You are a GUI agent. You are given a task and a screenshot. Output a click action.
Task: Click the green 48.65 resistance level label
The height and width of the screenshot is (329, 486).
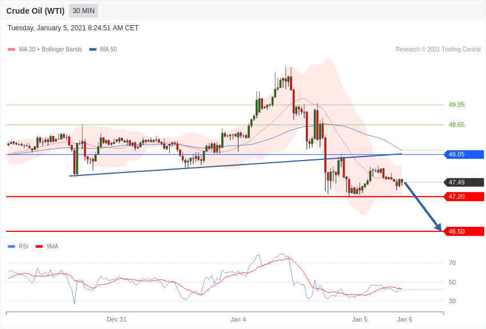(x=456, y=125)
